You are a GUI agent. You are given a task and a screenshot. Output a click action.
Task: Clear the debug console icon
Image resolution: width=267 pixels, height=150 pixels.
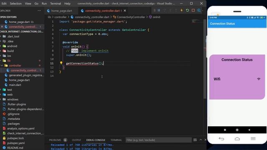(x=195, y=140)
